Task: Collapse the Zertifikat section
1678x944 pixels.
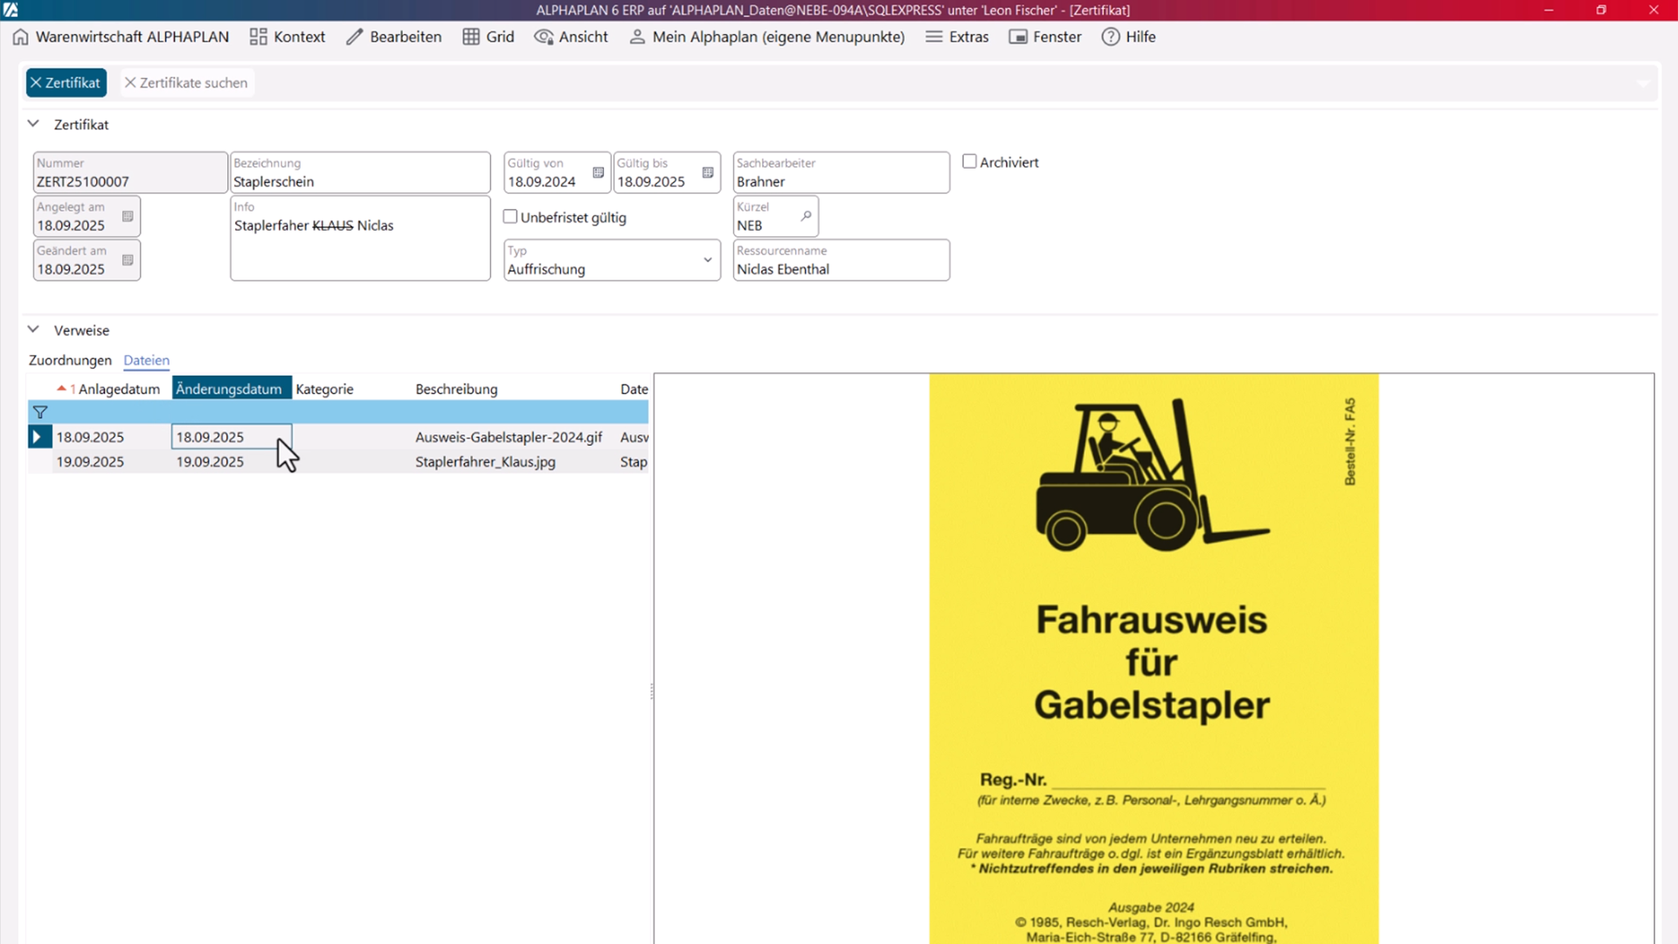Action: pos(33,124)
